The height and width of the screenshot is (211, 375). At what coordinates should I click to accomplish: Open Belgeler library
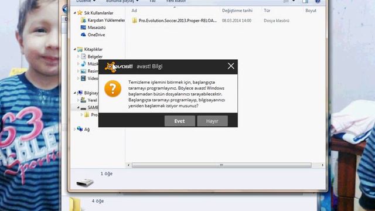click(x=95, y=57)
